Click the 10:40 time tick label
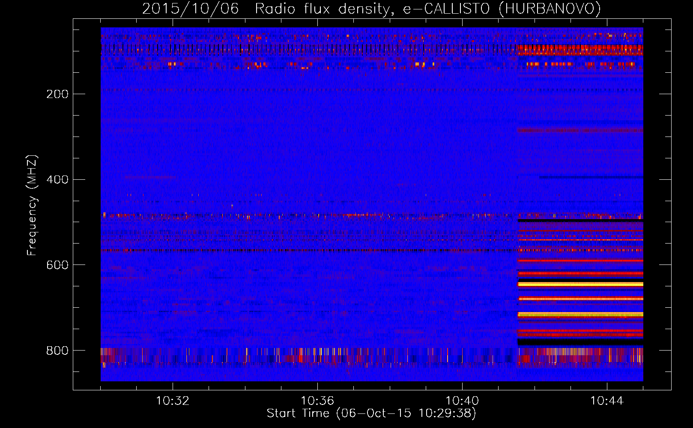693x428 pixels. (462, 401)
